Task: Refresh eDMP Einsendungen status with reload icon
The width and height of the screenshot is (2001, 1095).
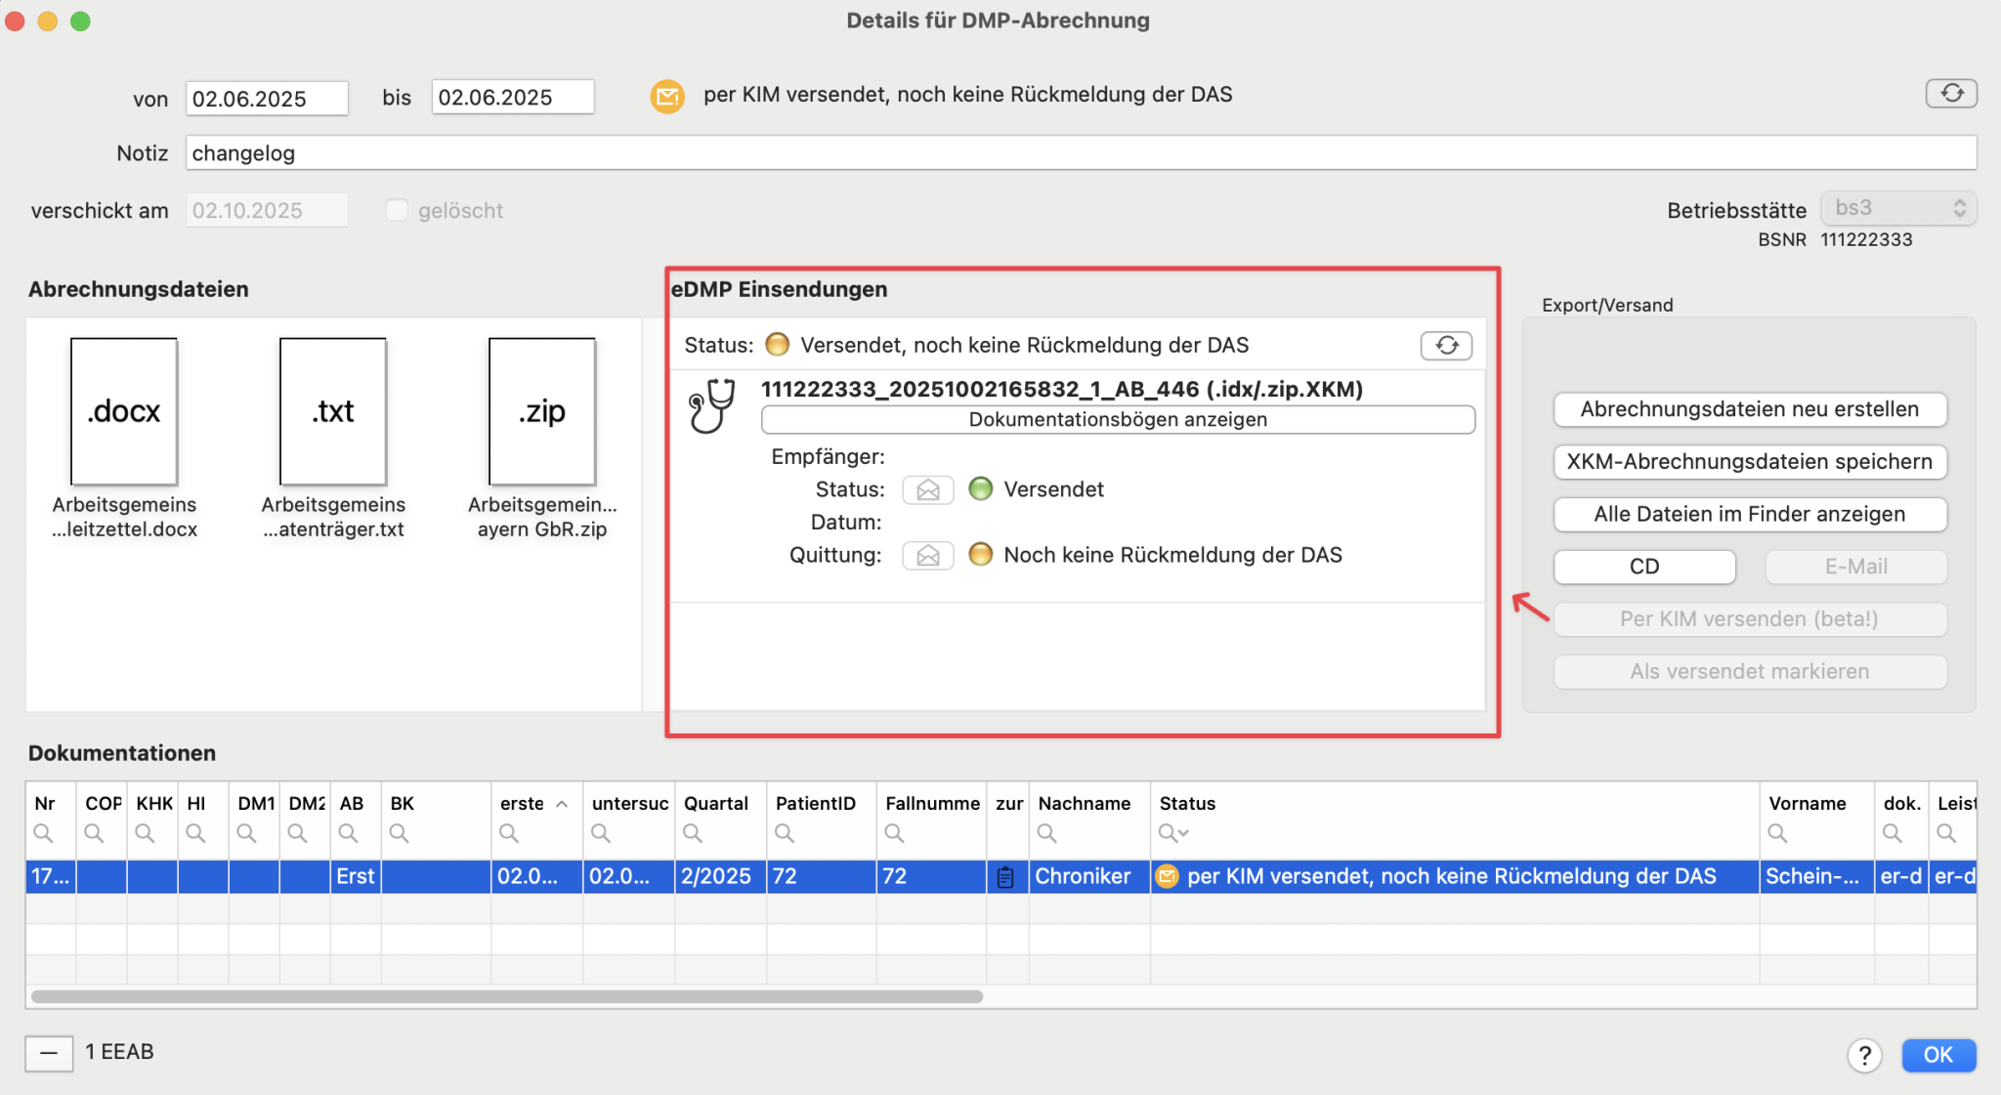Action: (x=1446, y=346)
